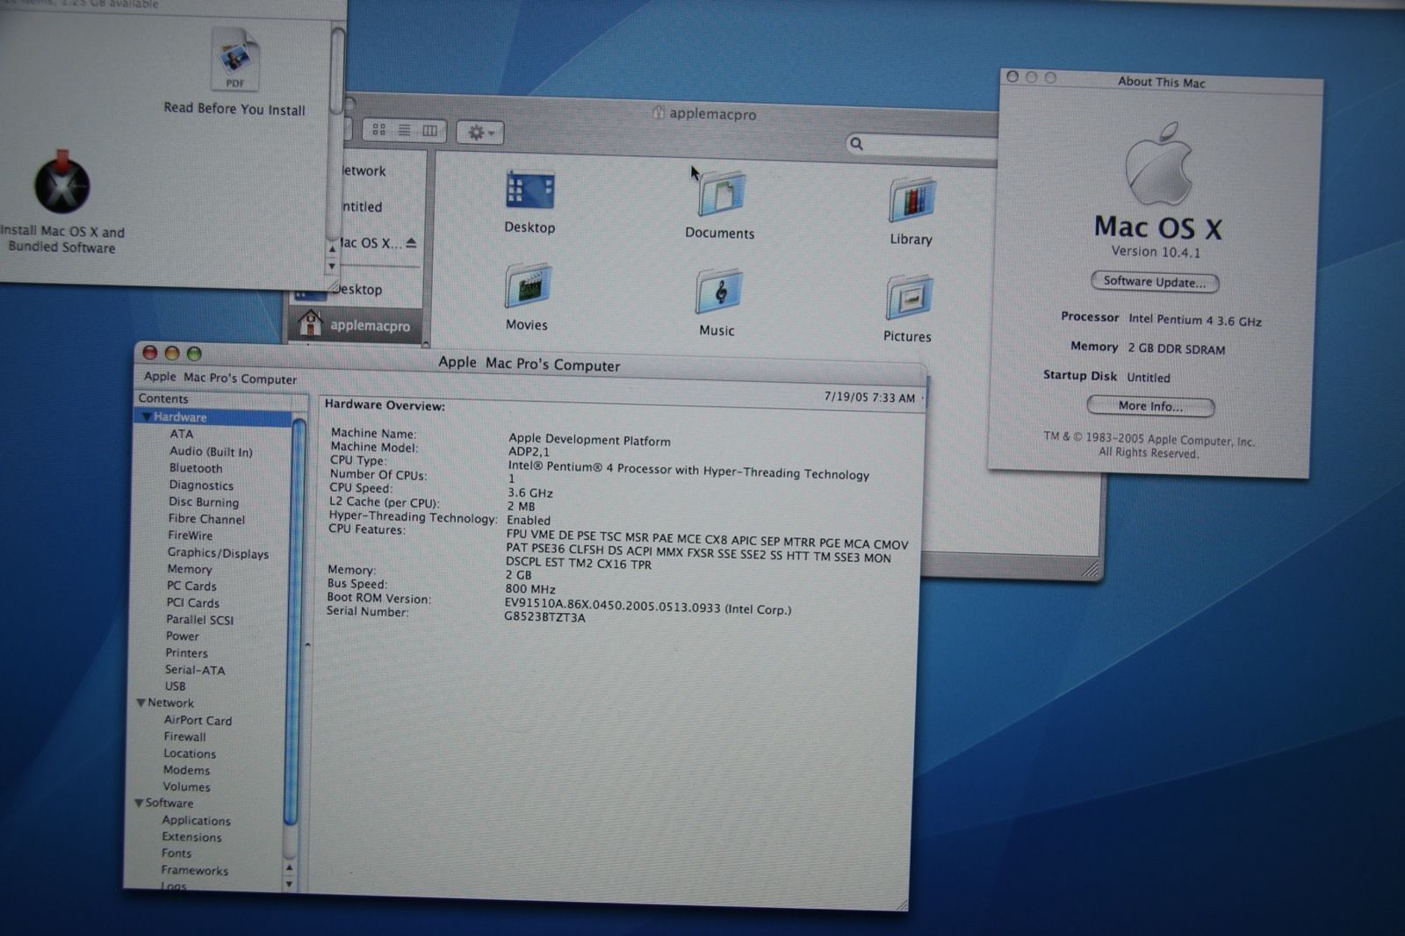This screenshot has height=936, width=1405.
Task: Open the Music folder icon
Action: 718,292
